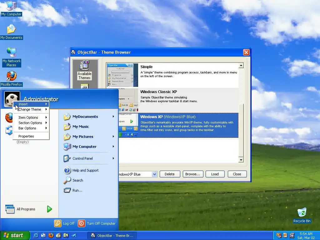This screenshot has height=240, width=320.
Task: Select the "Windows XP (WindowsXP Blue)" theme title
Action: 168,117
